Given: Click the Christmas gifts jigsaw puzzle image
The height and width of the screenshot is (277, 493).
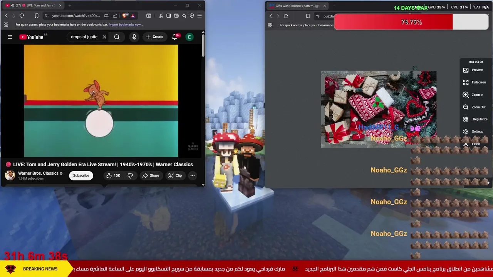Looking at the screenshot, I should coord(379,109).
